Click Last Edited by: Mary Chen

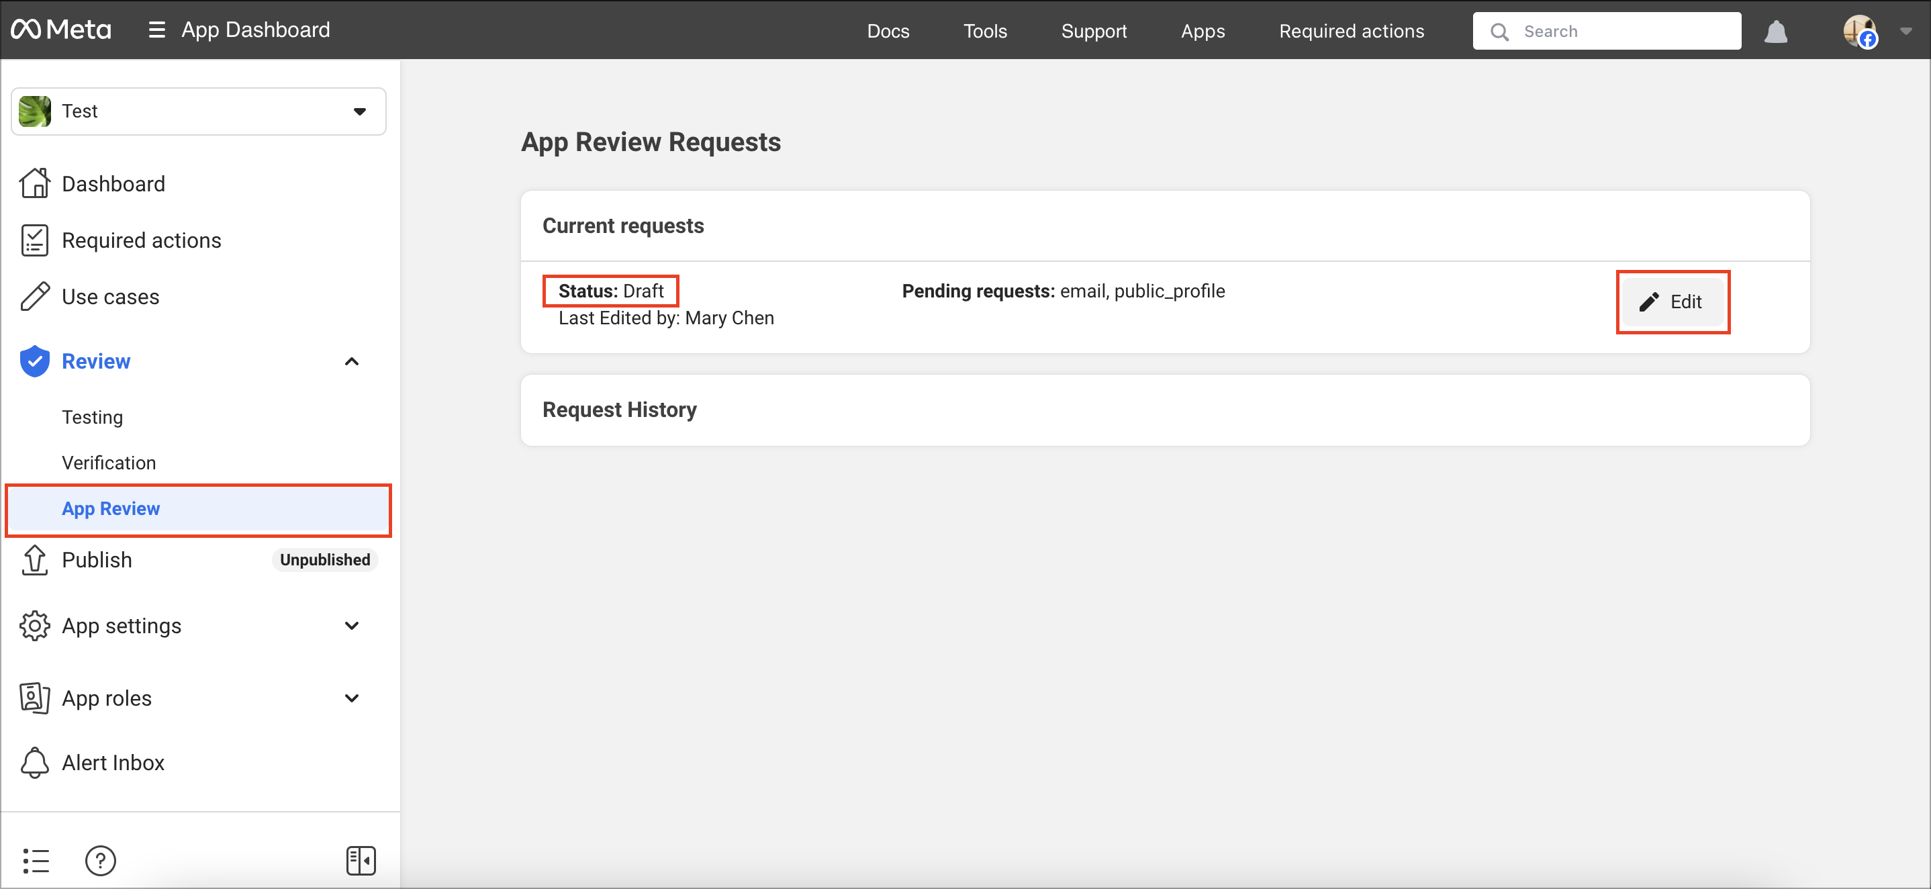tap(665, 318)
